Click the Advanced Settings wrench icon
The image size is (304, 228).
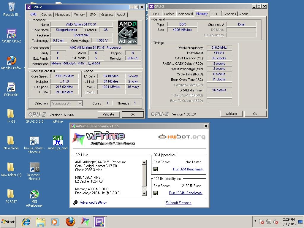(x=75, y=202)
